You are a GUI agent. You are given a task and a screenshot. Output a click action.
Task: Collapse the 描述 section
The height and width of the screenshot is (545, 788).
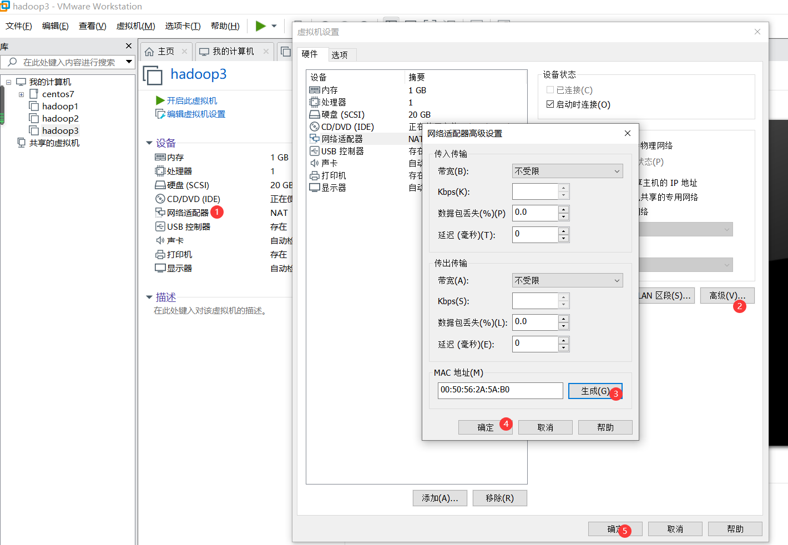tap(149, 297)
